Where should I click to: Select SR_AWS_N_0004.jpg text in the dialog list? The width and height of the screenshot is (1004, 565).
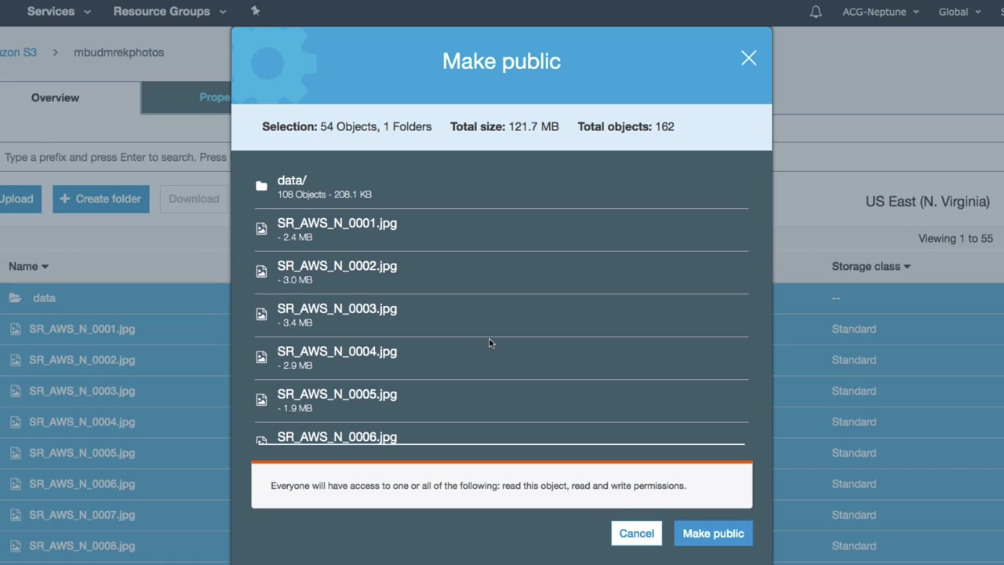(x=337, y=352)
